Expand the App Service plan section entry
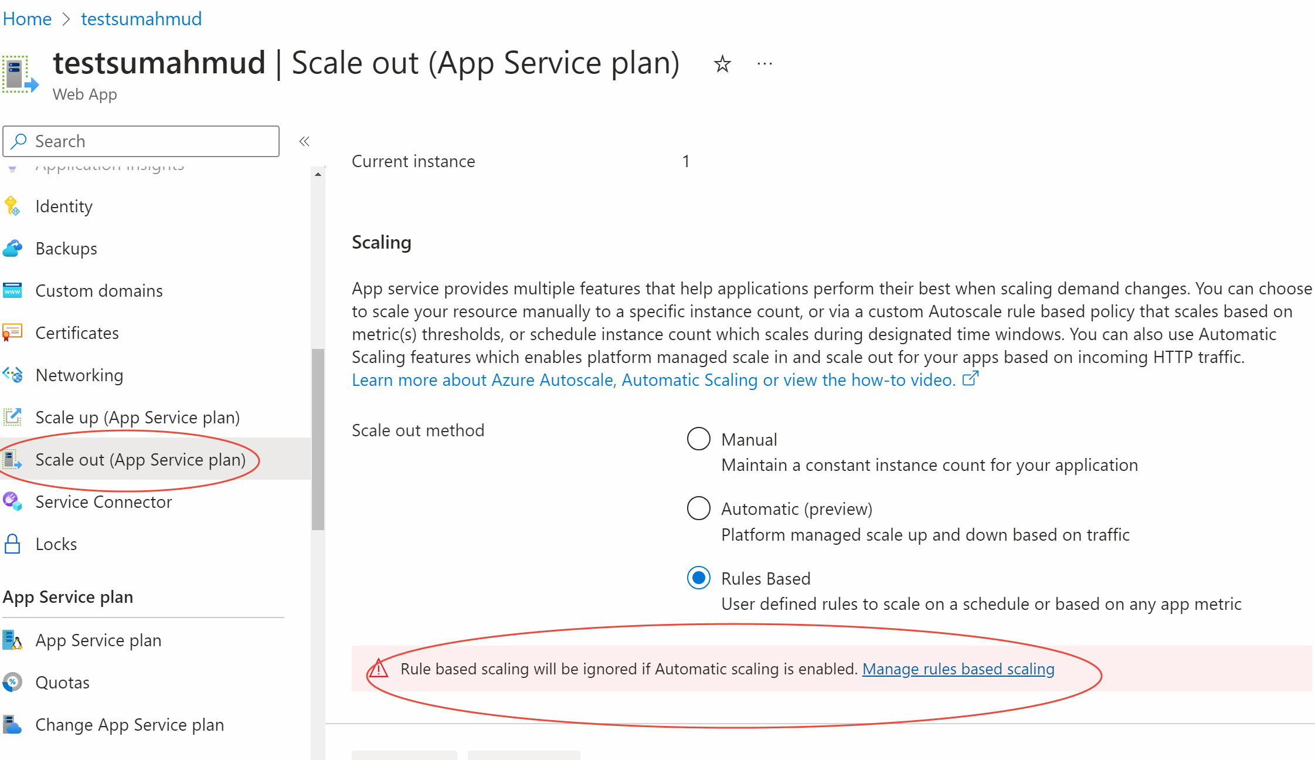 (98, 640)
